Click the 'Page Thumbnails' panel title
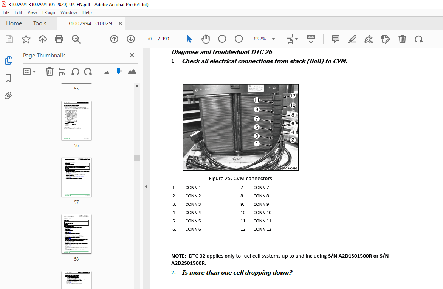Image resolution: width=443 pixels, height=289 pixels. 44,56
